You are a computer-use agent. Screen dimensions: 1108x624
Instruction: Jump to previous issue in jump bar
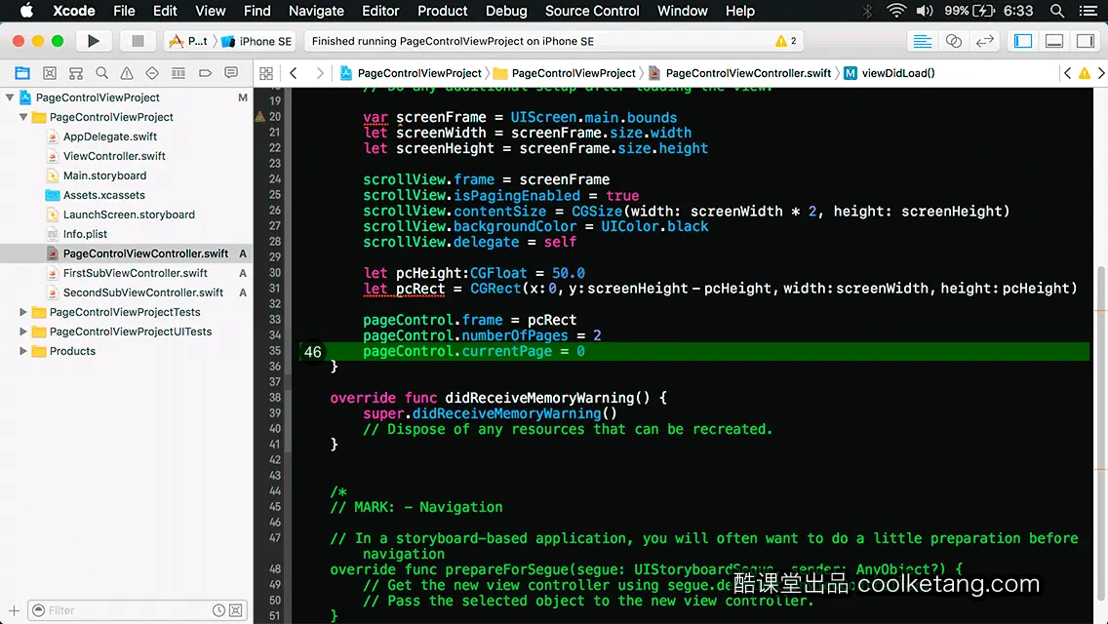click(1068, 73)
